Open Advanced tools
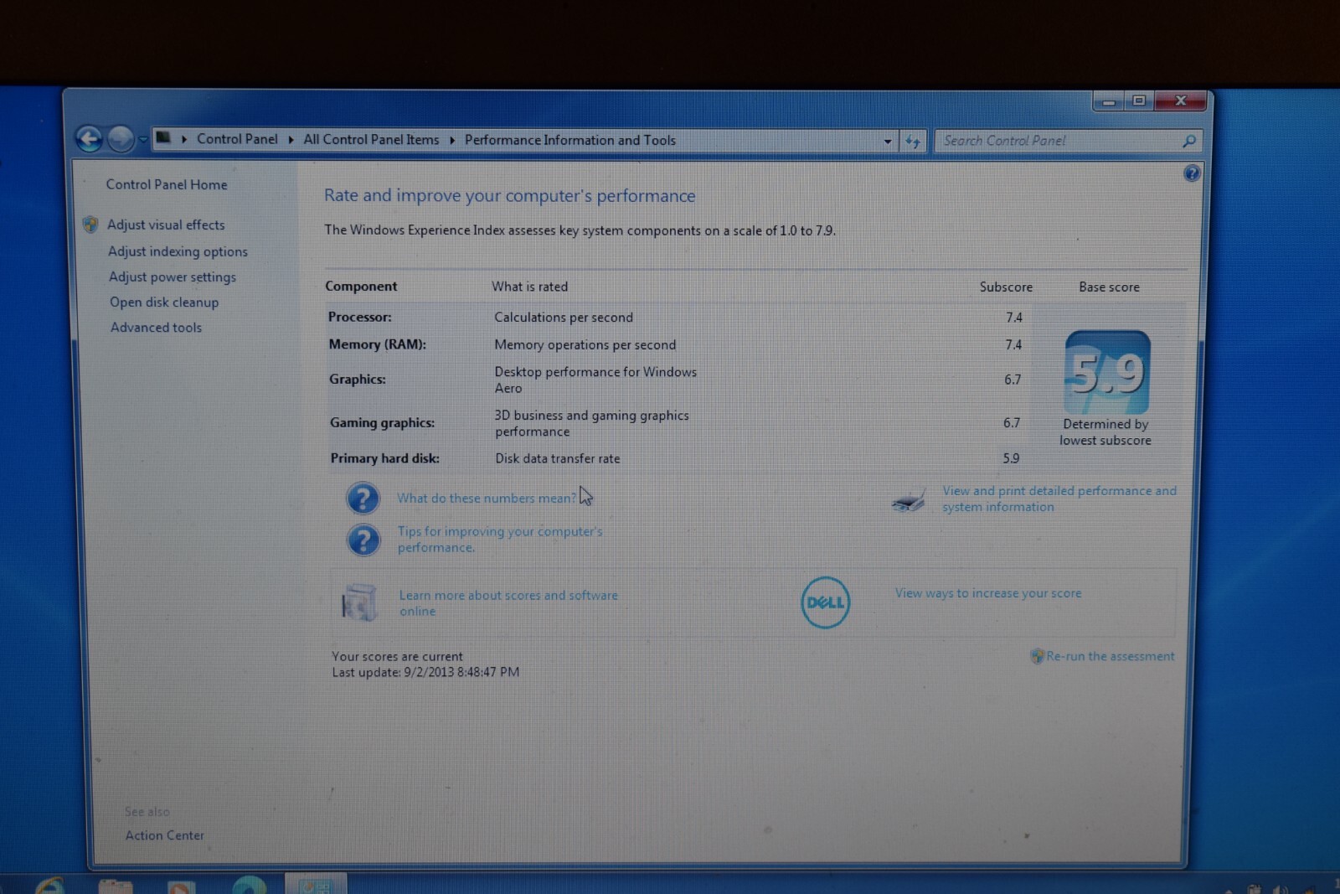Screen dimensions: 1340x894 click(x=156, y=328)
